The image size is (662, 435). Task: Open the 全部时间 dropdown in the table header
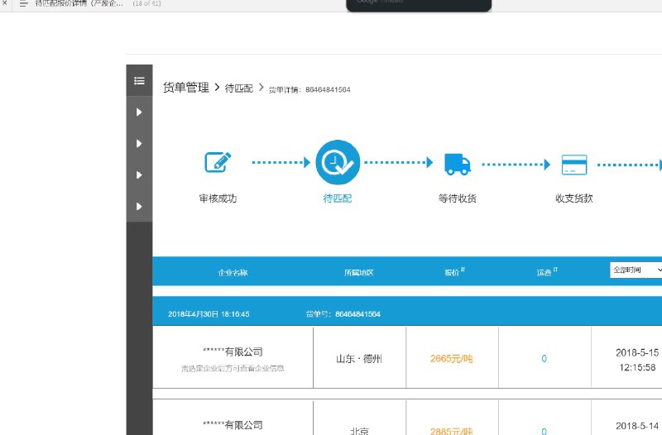(636, 270)
